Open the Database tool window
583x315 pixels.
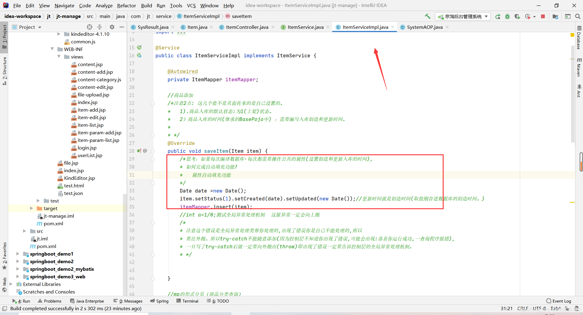579,38
